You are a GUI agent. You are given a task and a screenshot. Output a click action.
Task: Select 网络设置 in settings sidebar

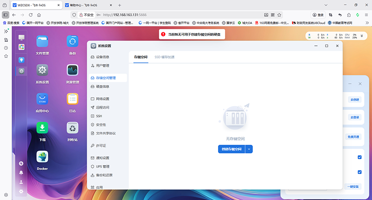108,99
